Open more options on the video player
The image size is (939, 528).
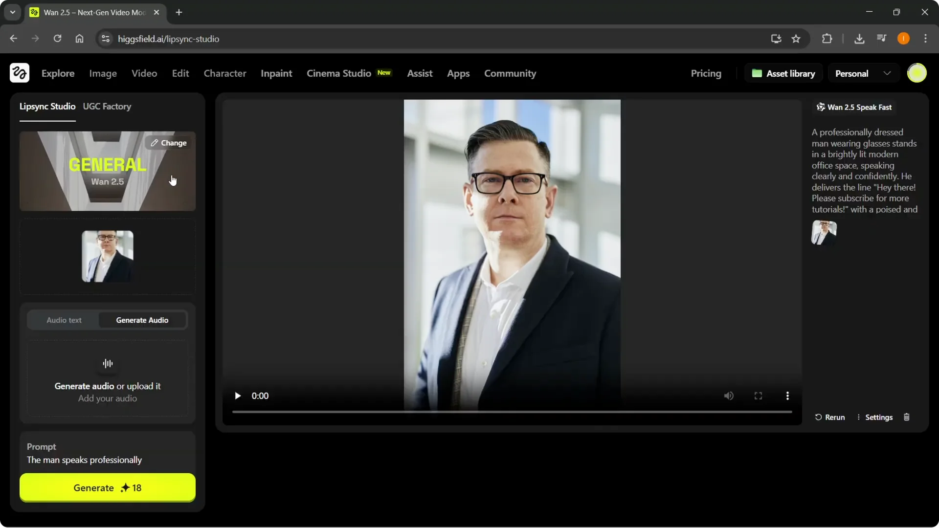coord(787,396)
